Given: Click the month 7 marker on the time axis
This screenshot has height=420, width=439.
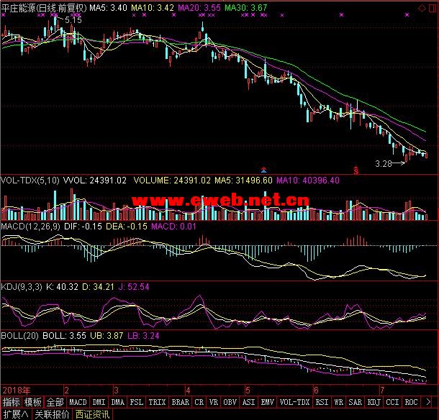Looking at the screenshot, I should tap(382, 391).
